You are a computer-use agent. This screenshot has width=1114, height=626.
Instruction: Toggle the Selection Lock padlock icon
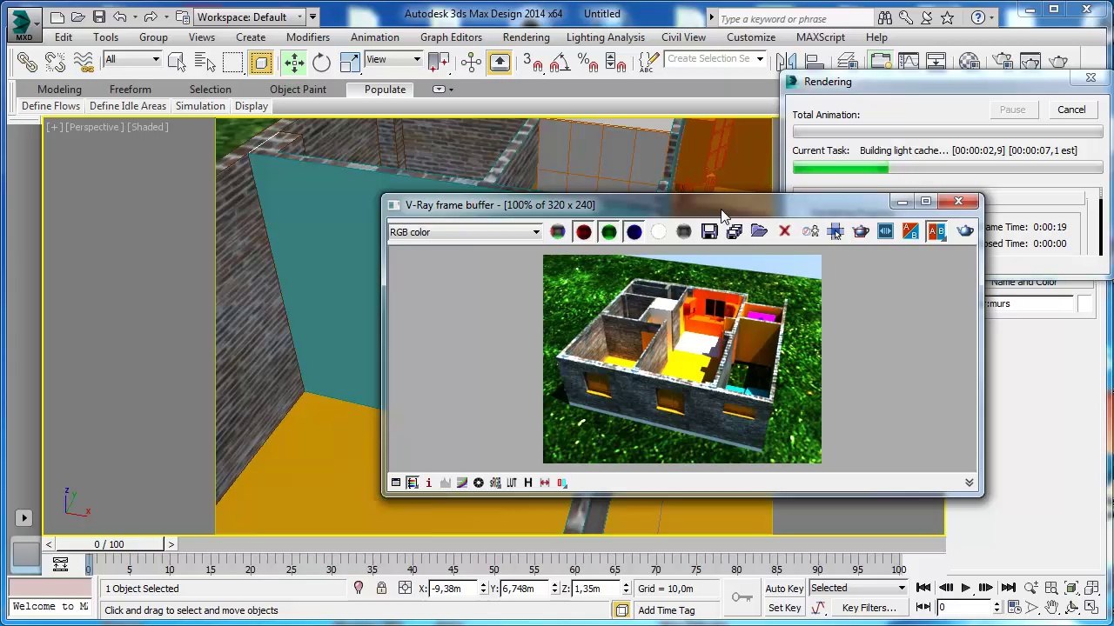381,589
